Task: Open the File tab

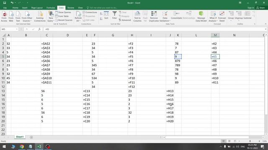Action: coord(5,7)
